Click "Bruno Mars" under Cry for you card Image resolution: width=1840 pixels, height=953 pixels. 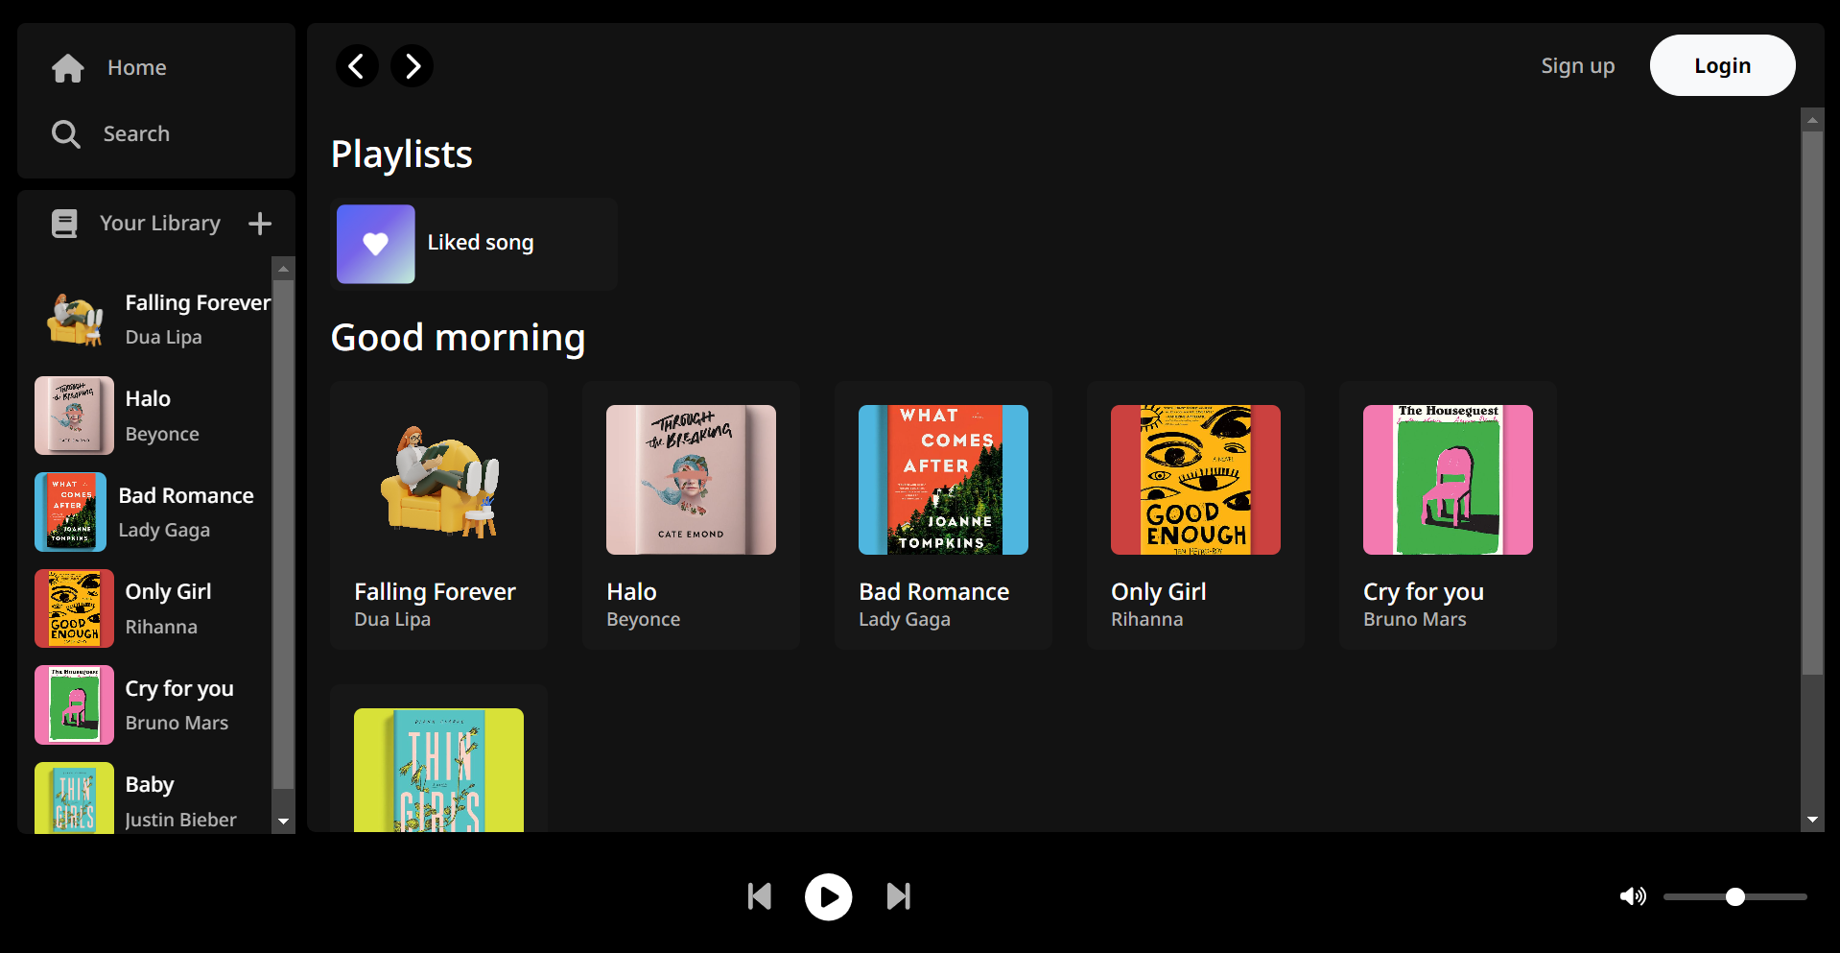tap(1415, 619)
